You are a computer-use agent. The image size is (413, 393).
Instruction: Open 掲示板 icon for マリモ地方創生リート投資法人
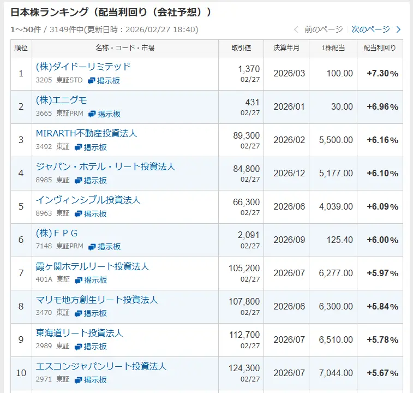click(79, 313)
